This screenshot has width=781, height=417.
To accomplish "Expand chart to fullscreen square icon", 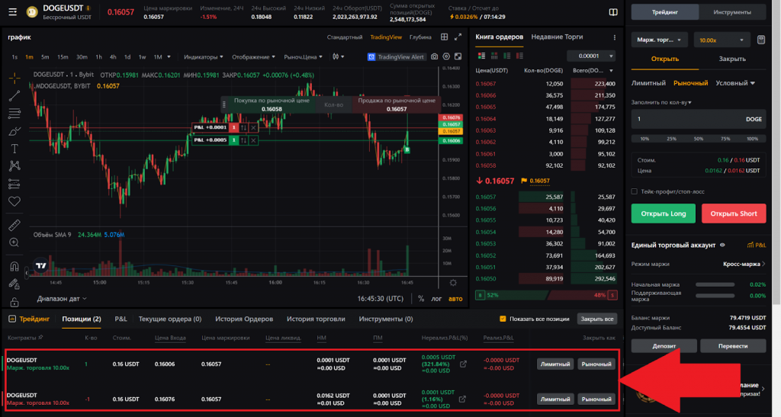I will 458,56.
